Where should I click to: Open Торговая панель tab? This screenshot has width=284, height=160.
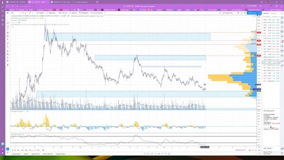click(60, 154)
